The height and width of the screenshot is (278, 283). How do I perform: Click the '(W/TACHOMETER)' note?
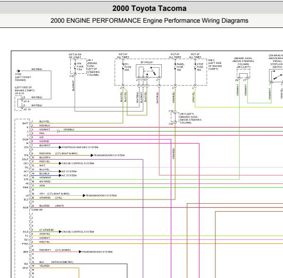point(62,262)
